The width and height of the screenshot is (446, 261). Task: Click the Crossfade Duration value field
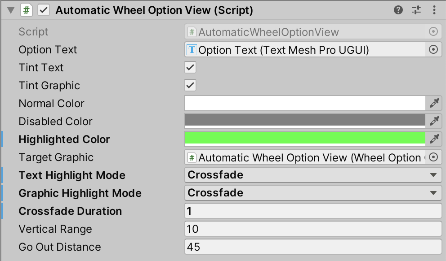click(x=313, y=211)
